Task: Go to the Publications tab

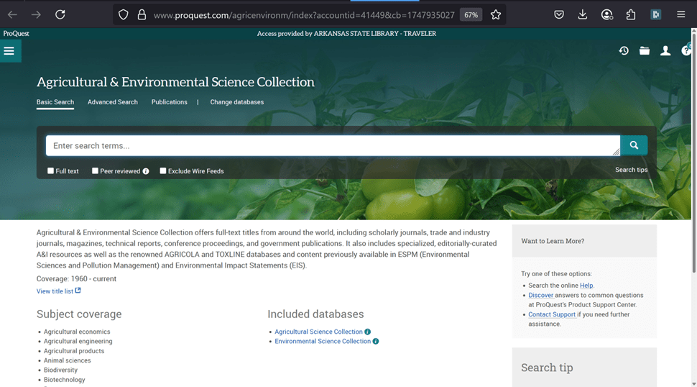Action: pos(169,102)
